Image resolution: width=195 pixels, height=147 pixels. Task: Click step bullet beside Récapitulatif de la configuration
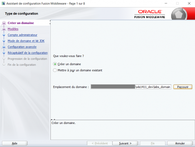point(4,53)
